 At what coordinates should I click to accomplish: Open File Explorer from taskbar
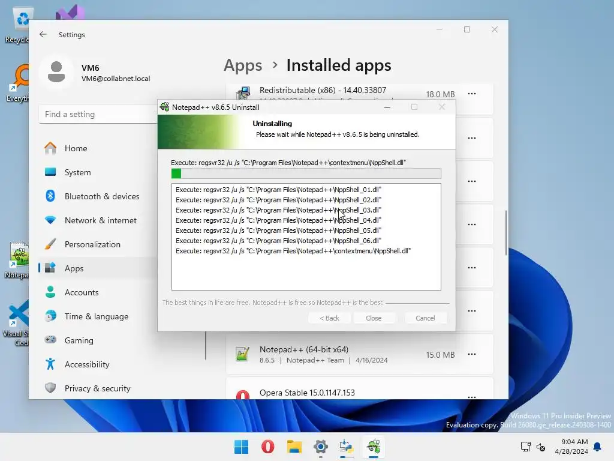click(294, 447)
